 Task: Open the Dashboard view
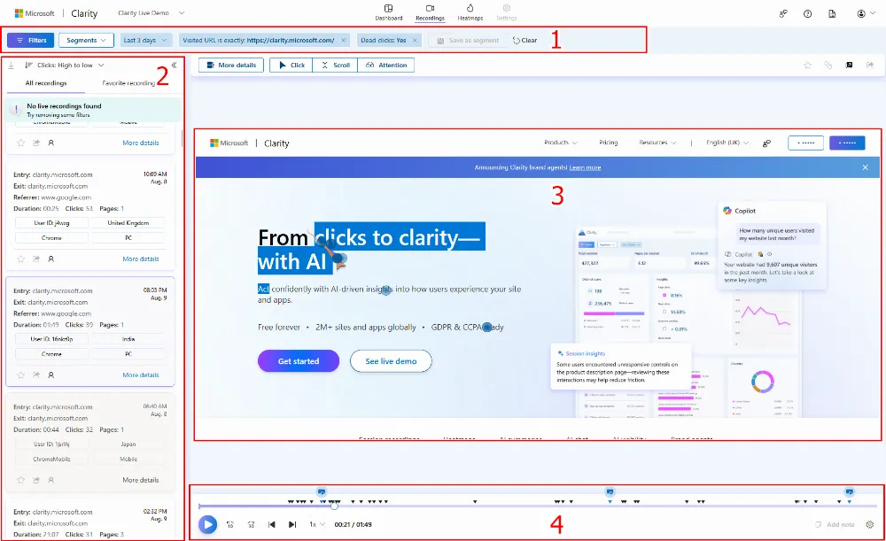point(389,12)
